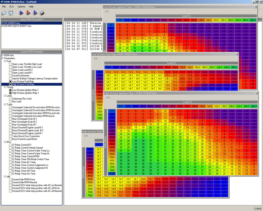Click the blue arrow read-from-ECU chip icon
The image size is (263, 211).
click(21, 13)
